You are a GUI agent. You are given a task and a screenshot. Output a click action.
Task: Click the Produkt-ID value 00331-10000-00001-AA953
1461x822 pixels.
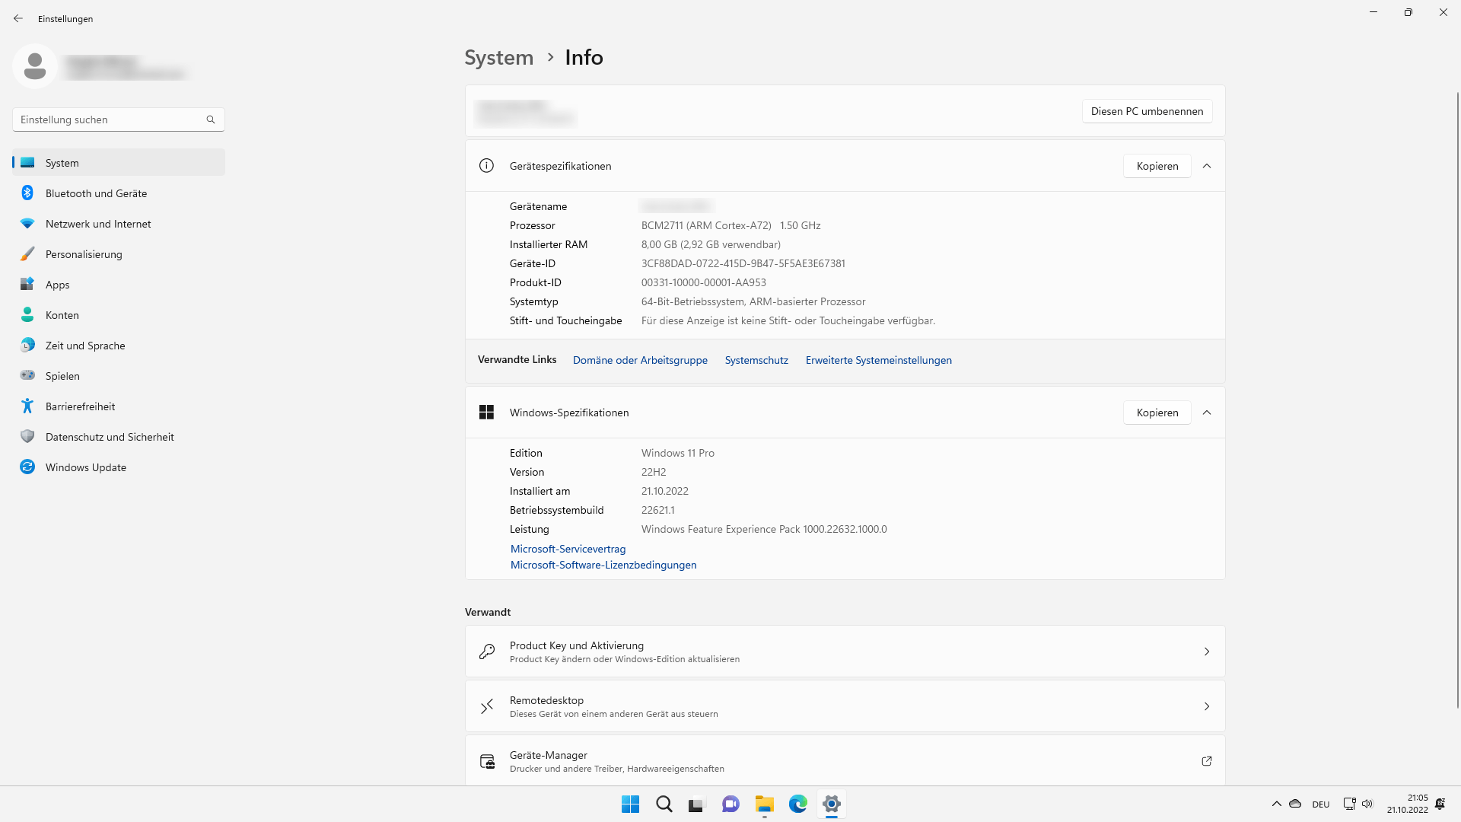point(703,282)
